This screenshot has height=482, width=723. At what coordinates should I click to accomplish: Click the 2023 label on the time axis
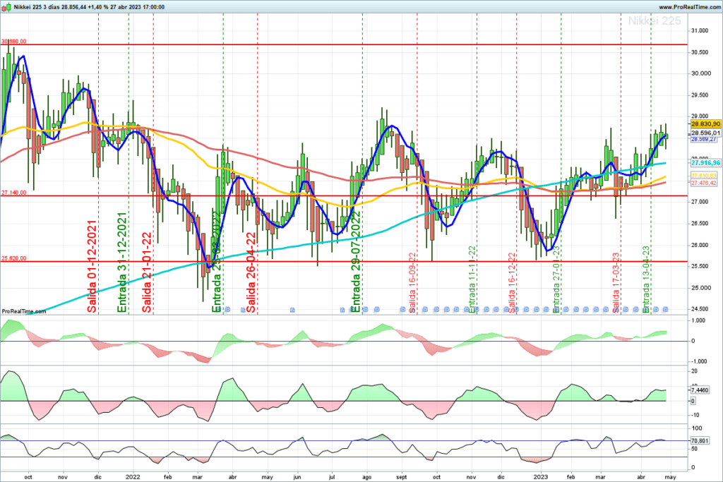tap(540, 477)
